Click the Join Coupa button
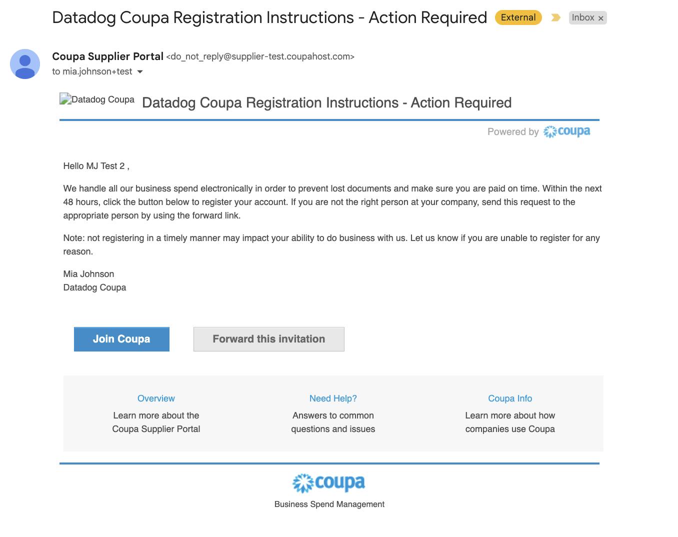This screenshot has width=678, height=537. [121, 339]
